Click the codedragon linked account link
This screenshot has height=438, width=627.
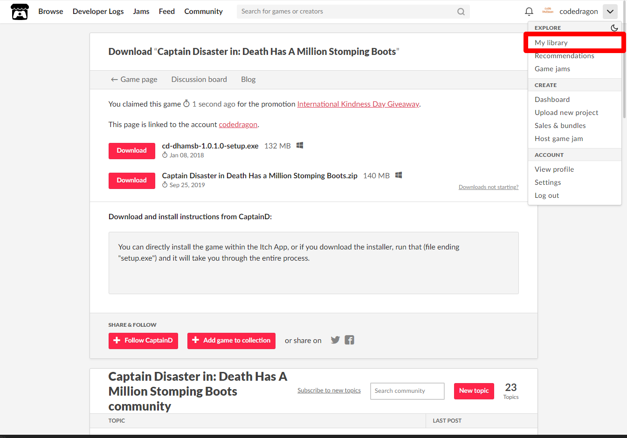(238, 125)
